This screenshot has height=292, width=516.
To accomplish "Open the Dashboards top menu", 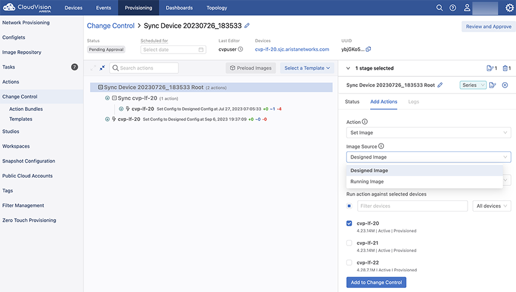I will 179,8.
